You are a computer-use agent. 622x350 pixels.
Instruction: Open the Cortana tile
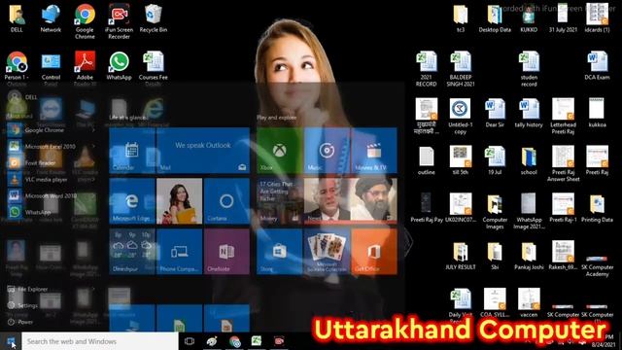click(x=226, y=201)
